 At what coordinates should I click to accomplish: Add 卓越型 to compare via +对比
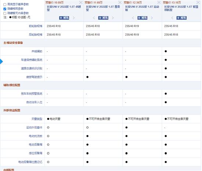tap(64, 18)
